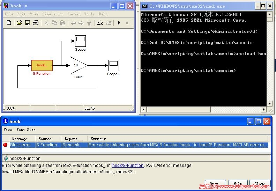Go up to parent system arrow icon
The height and width of the screenshot is (191, 276).
point(89,23)
